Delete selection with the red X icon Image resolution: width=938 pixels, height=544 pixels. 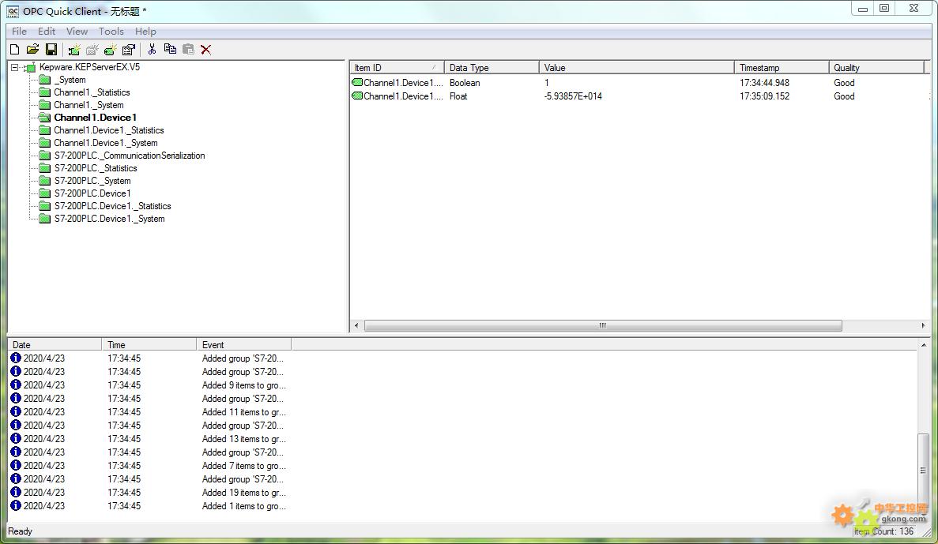pyautogui.click(x=205, y=50)
